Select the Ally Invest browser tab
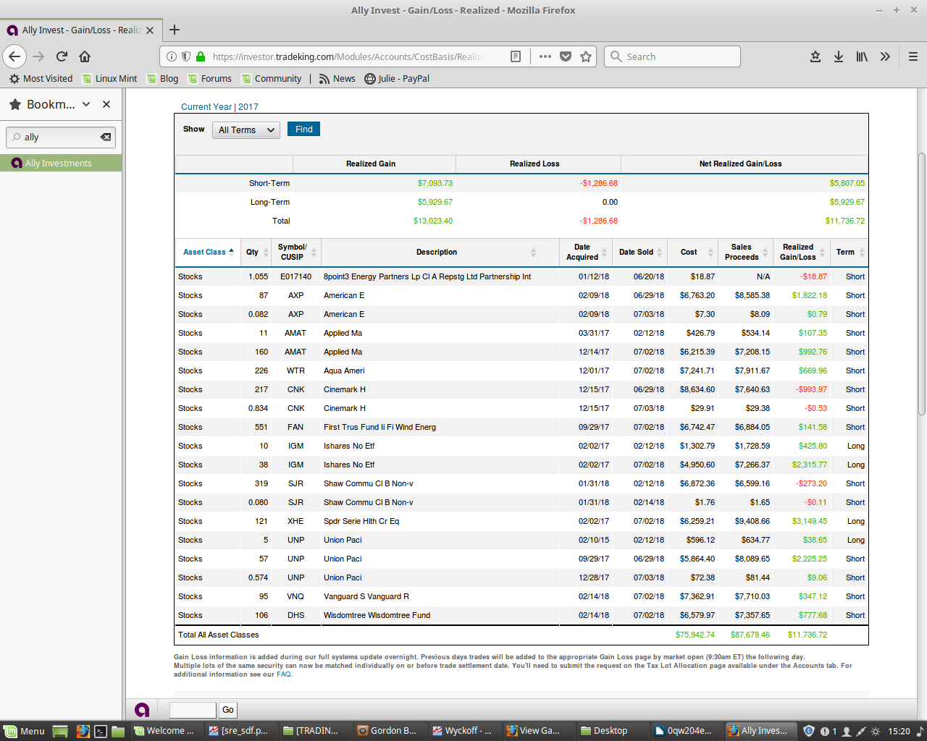Screen dimensions: 927x741 click(x=80, y=30)
